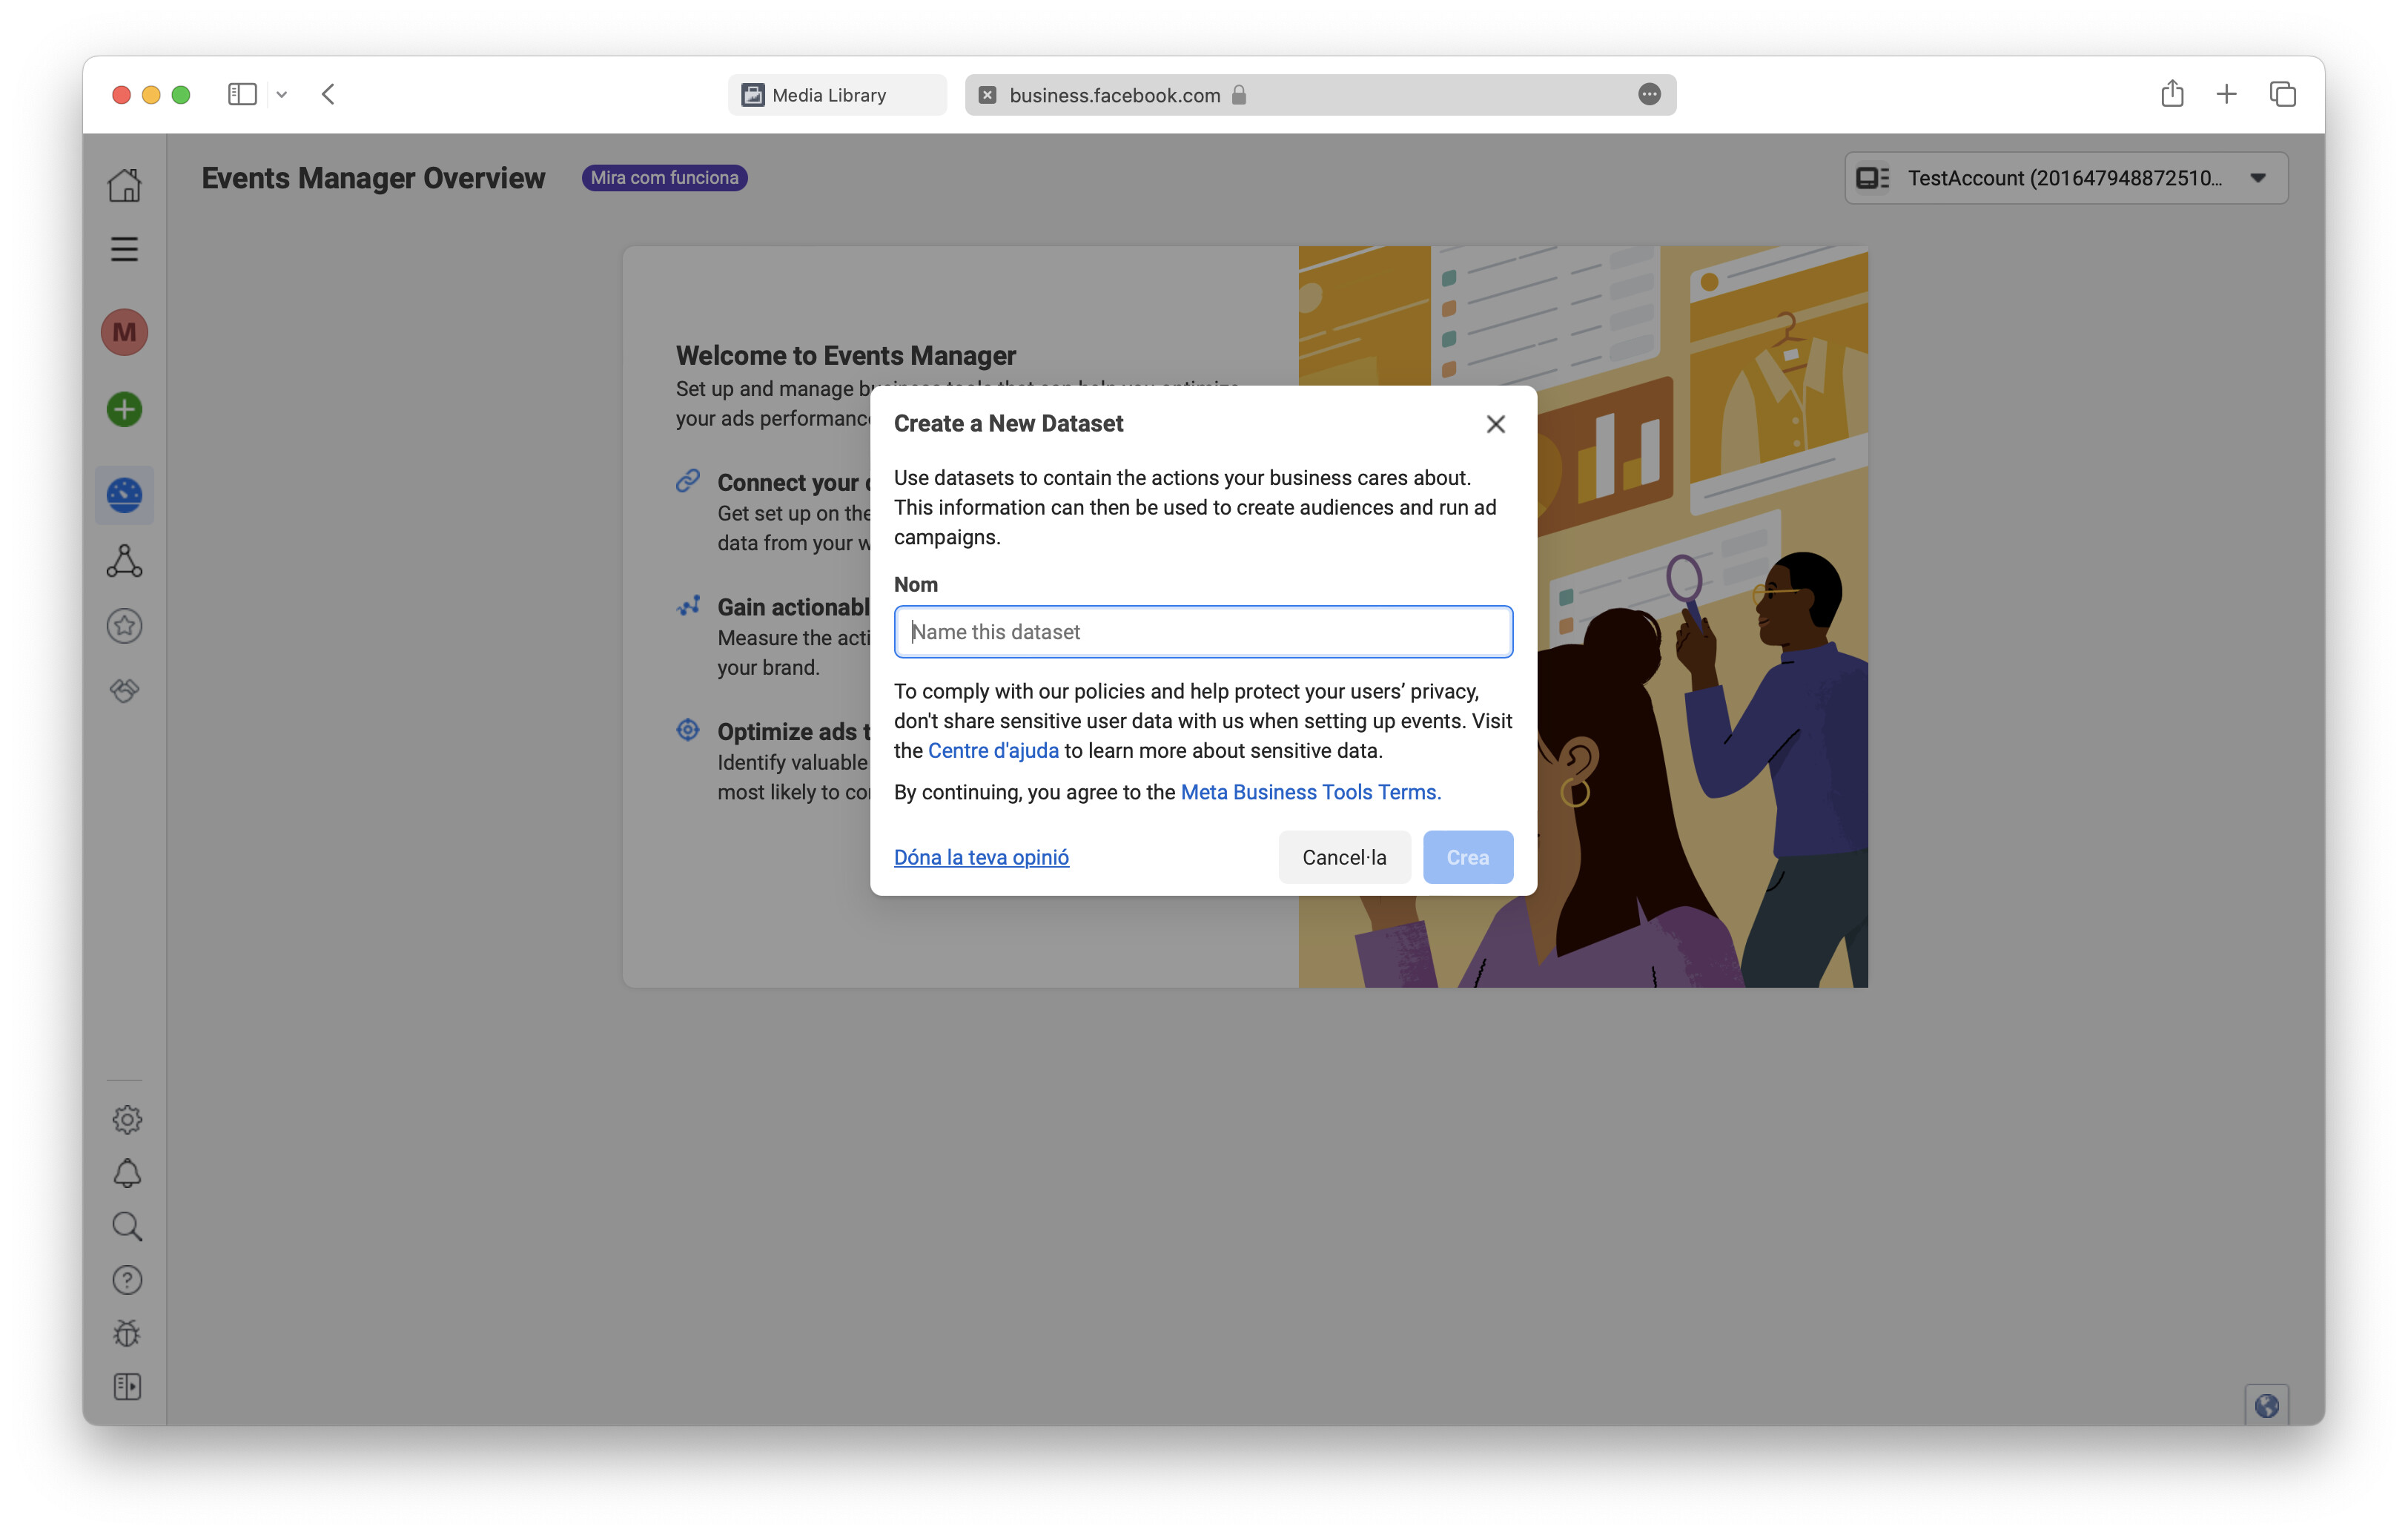Open Settings gear icon in sidebar
Viewport: 2408px width, 1535px height.
(127, 1119)
